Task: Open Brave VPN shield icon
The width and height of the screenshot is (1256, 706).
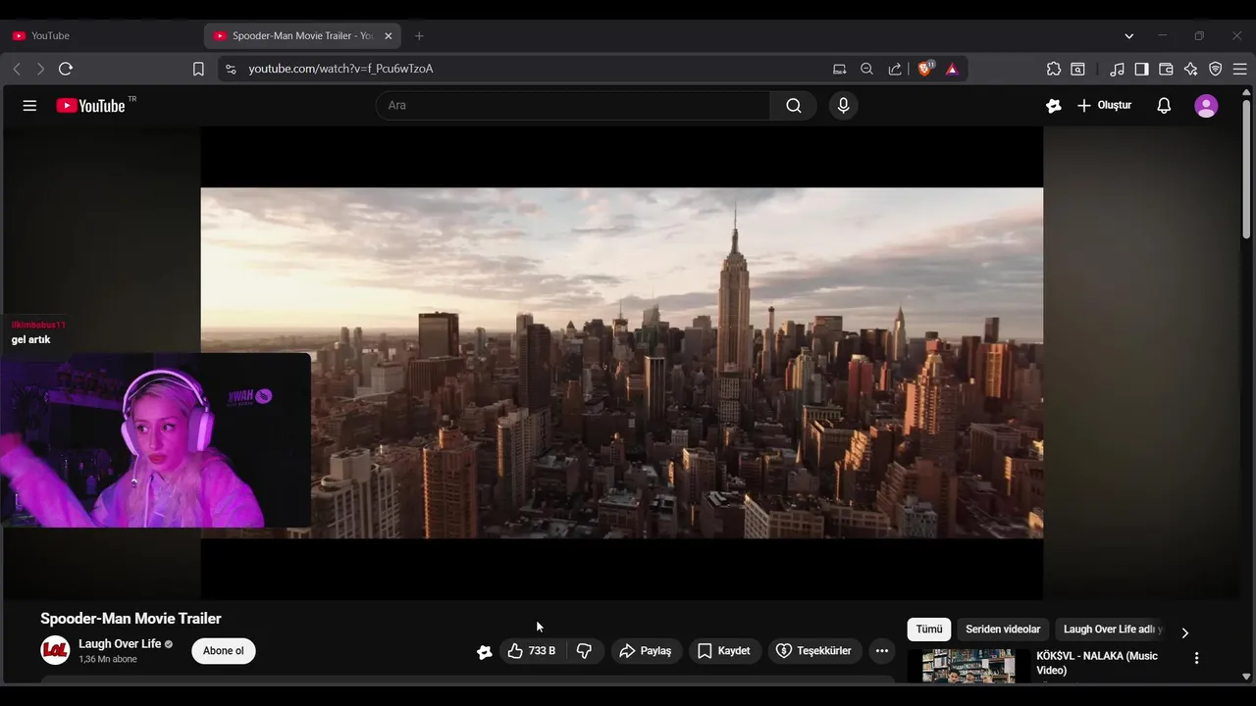Action: (x=1216, y=69)
